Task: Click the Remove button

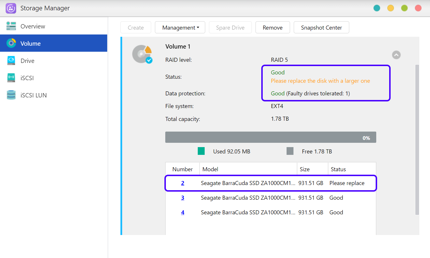Action: (x=272, y=28)
